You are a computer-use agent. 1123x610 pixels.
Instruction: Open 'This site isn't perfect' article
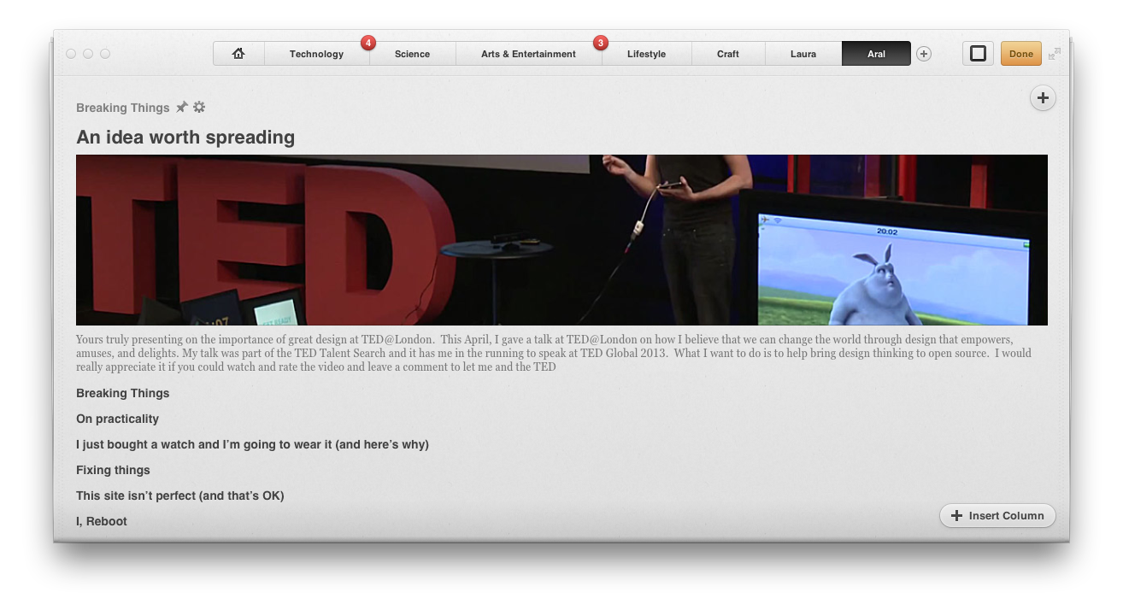pos(179,496)
